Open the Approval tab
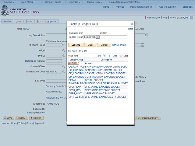The height and width of the screenshot is (146, 195). 52,22
